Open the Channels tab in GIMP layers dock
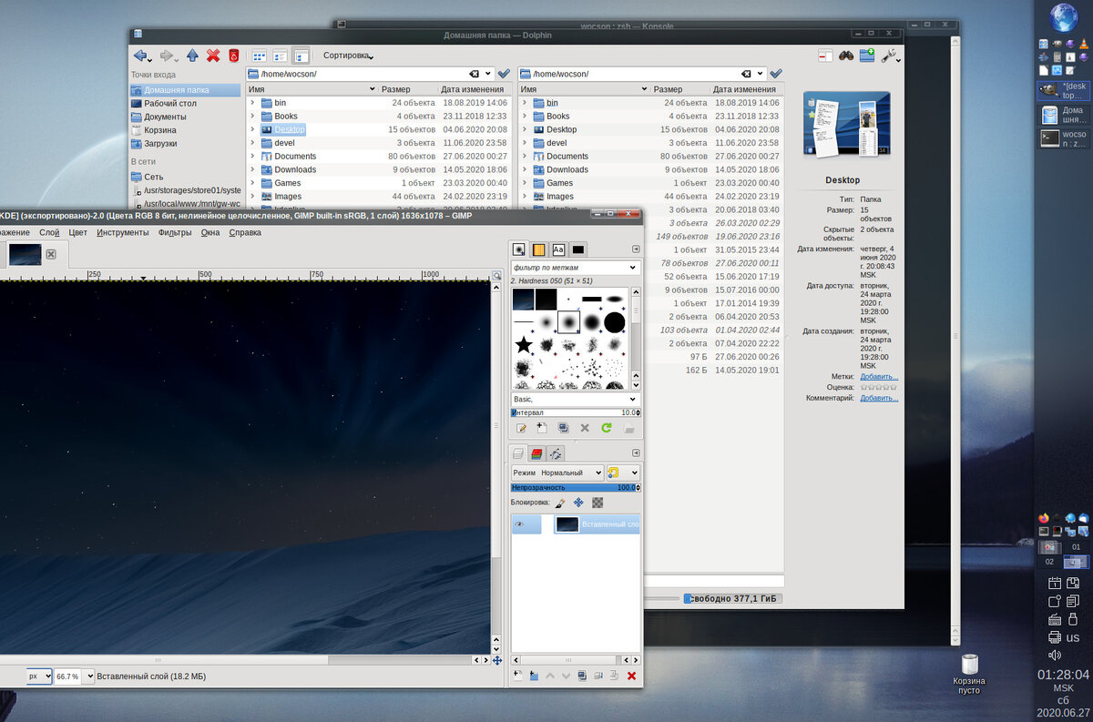The image size is (1093, 722). coord(536,453)
